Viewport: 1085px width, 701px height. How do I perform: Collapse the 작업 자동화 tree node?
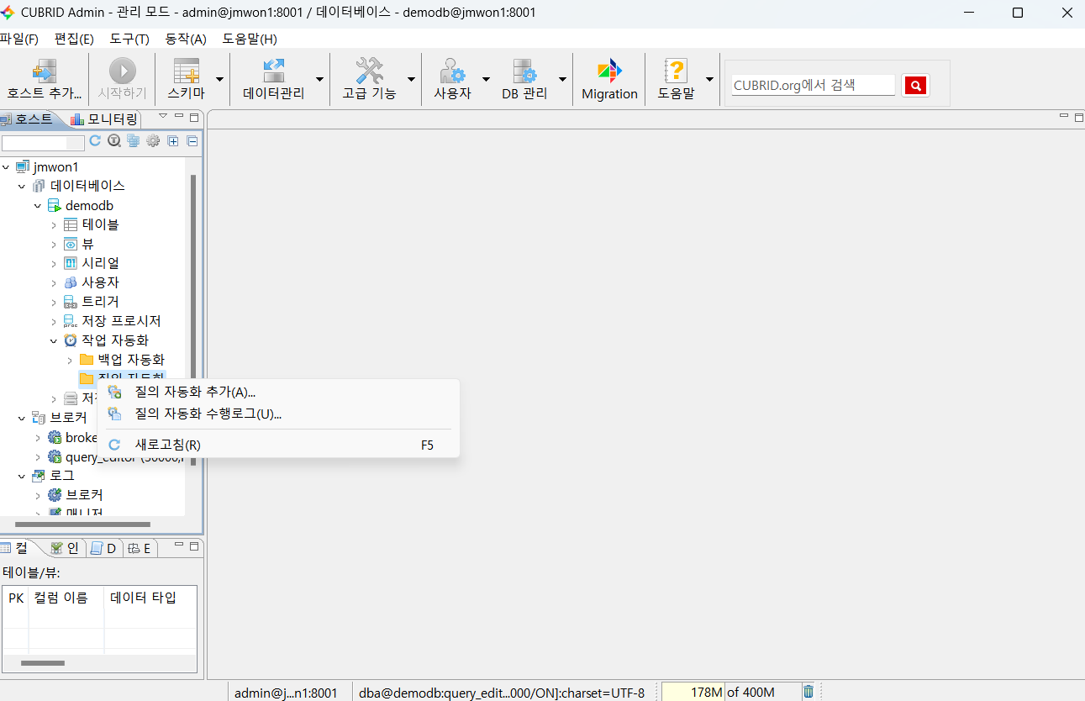click(x=54, y=341)
